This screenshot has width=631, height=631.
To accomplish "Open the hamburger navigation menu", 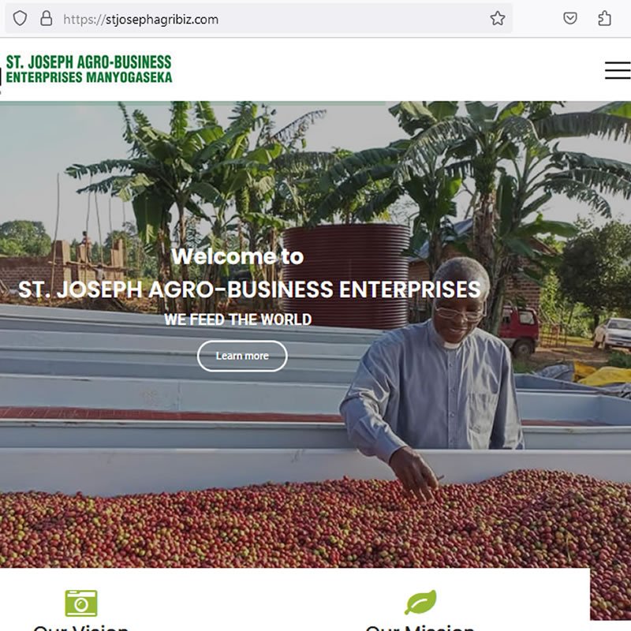I will click(618, 70).
